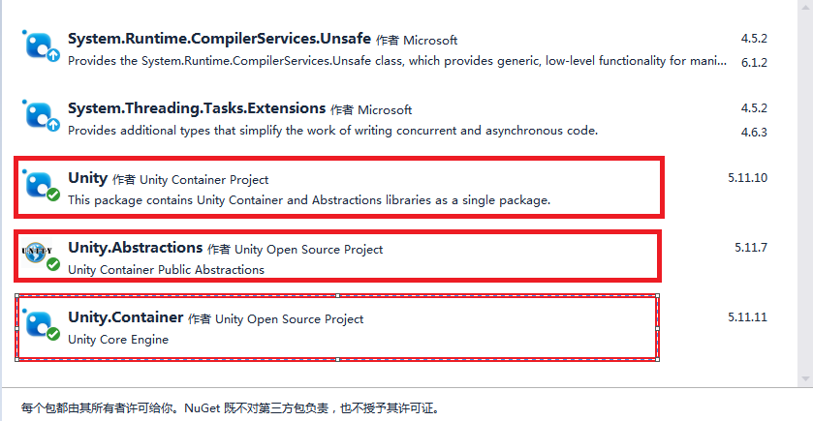This screenshot has height=421, width=813.
Task: Click the System.Threading.Tasks.Extensions package icon
Action: [x=41, y=116]
